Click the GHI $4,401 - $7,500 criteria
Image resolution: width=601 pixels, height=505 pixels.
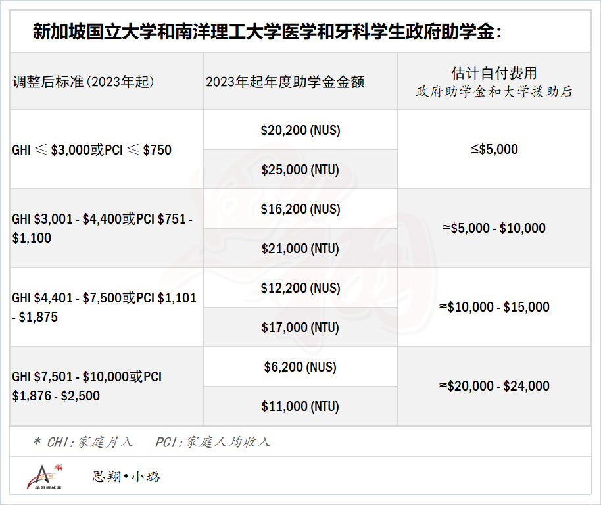104,307
